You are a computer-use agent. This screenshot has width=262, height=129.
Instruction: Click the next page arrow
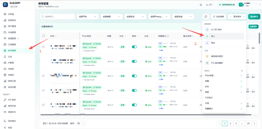(x=254, y=123)
